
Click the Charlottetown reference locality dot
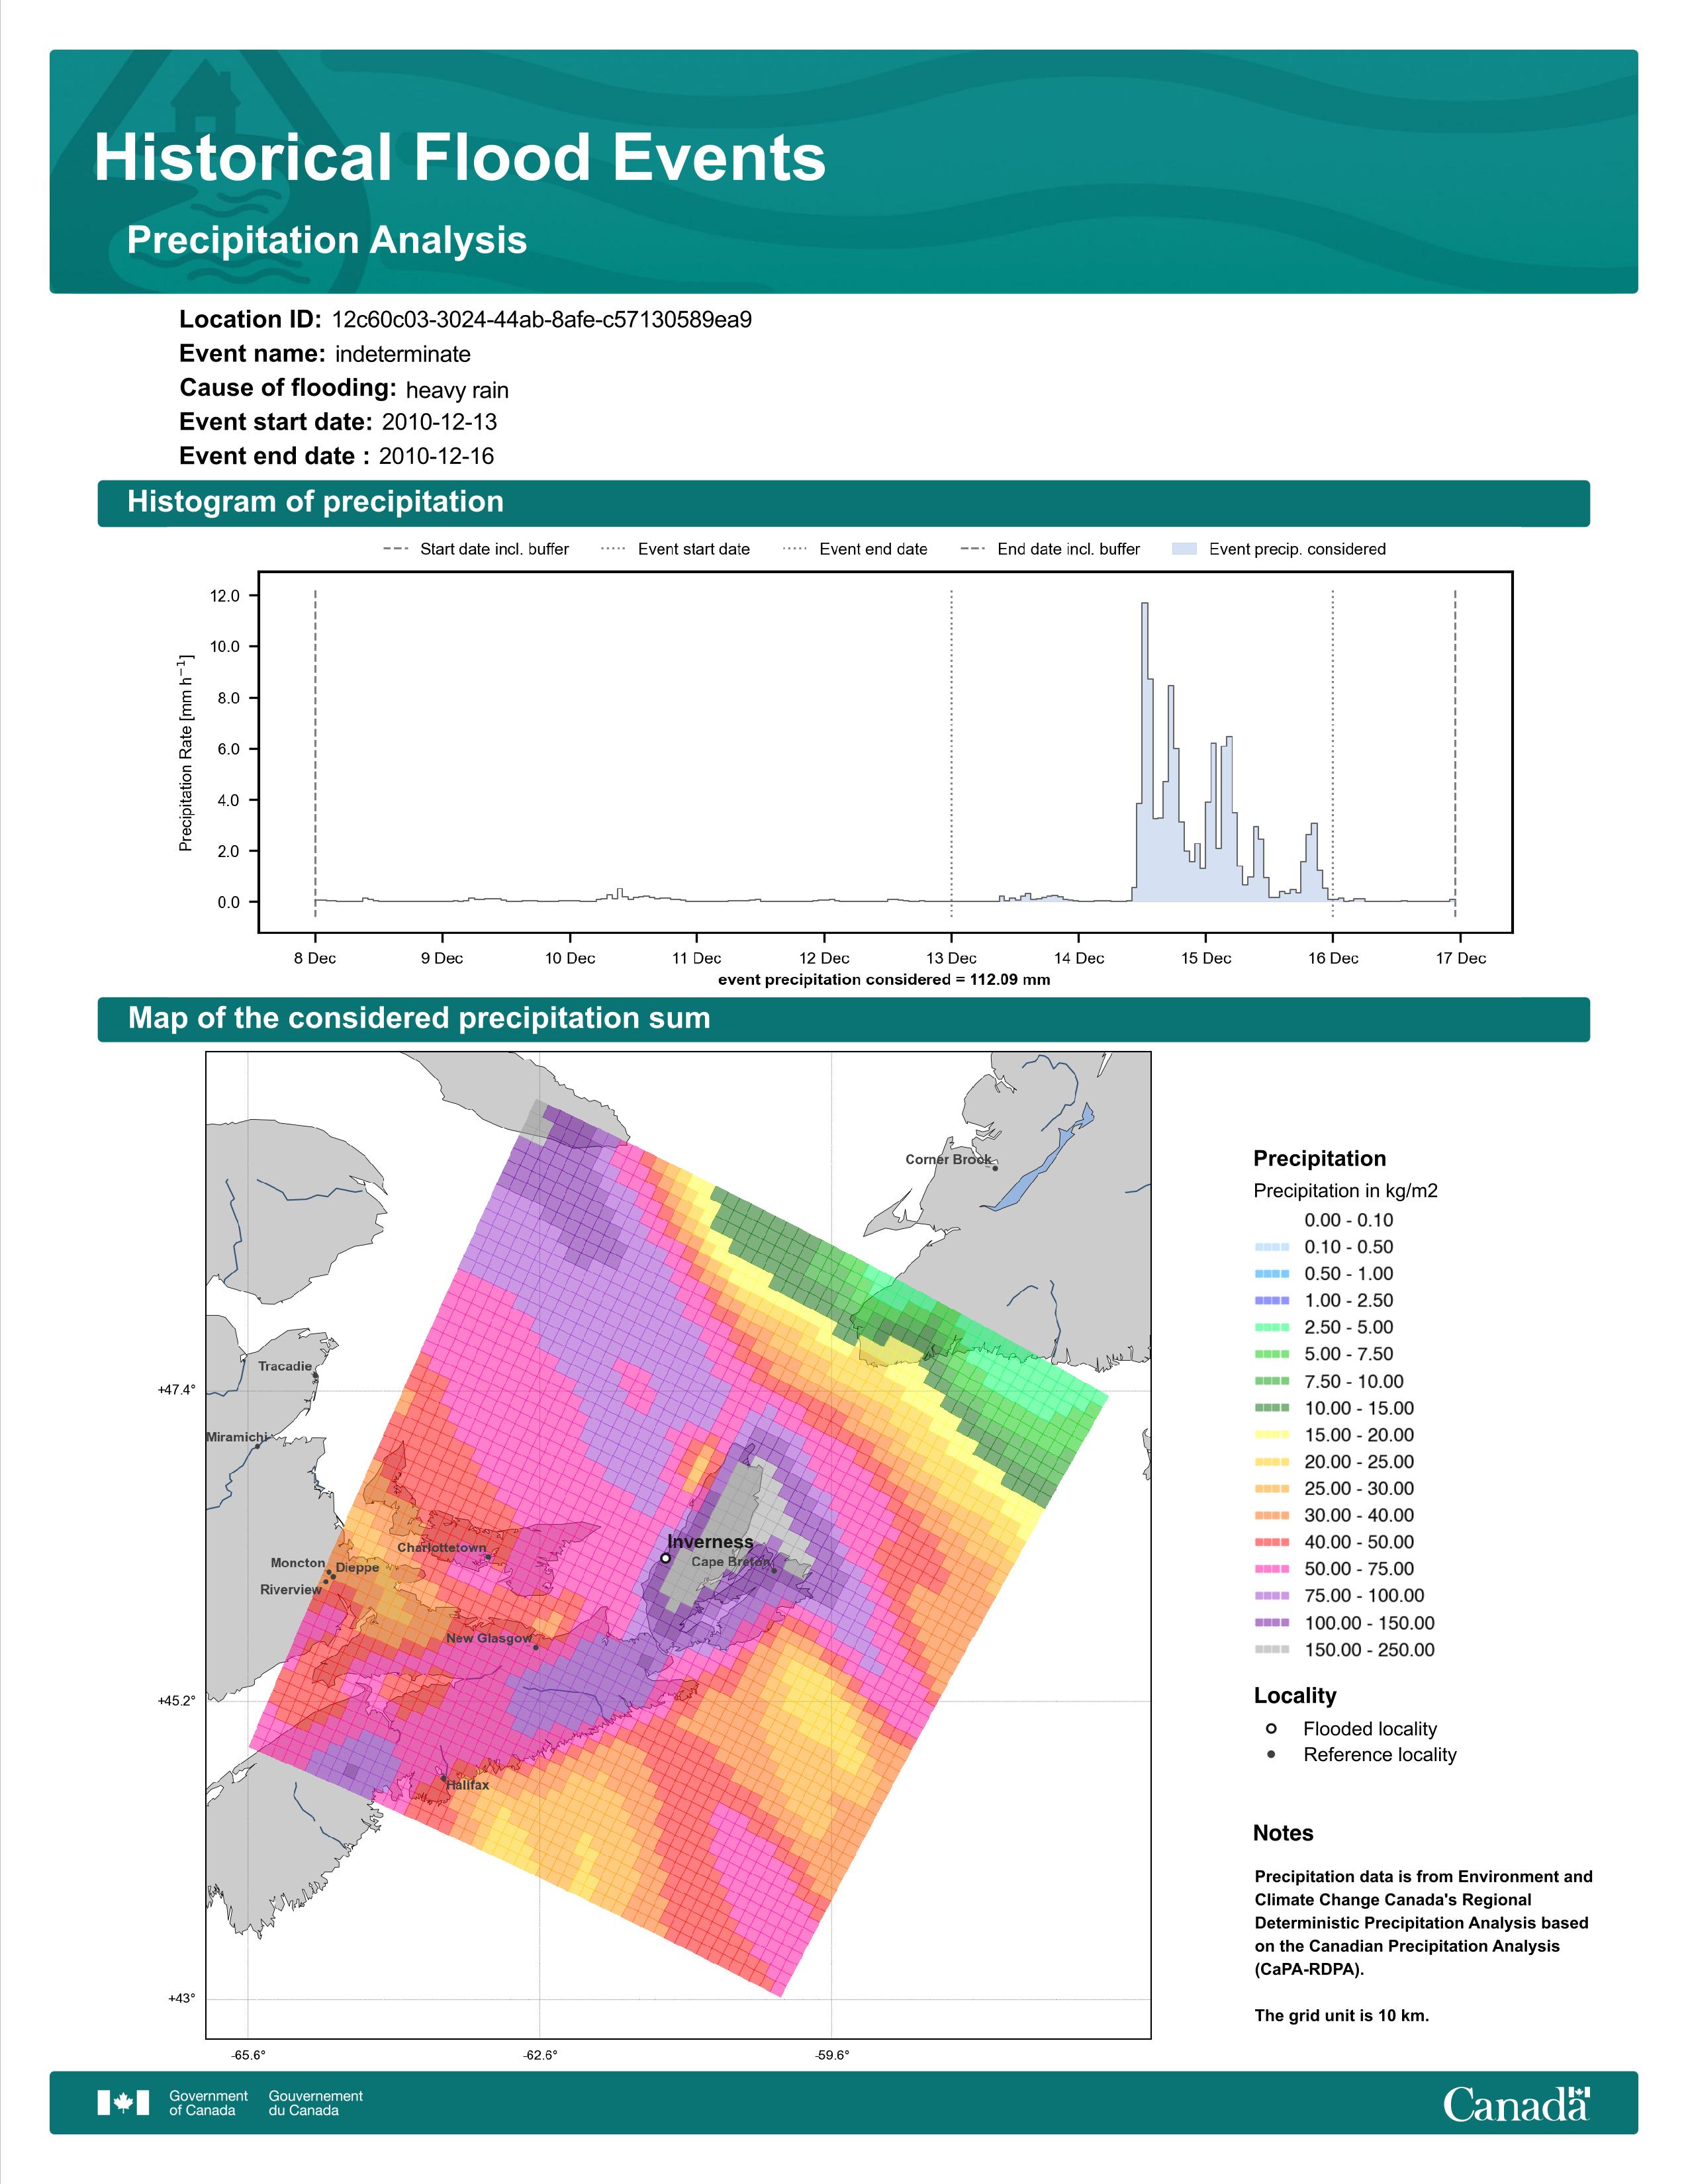click(488, 1557)
